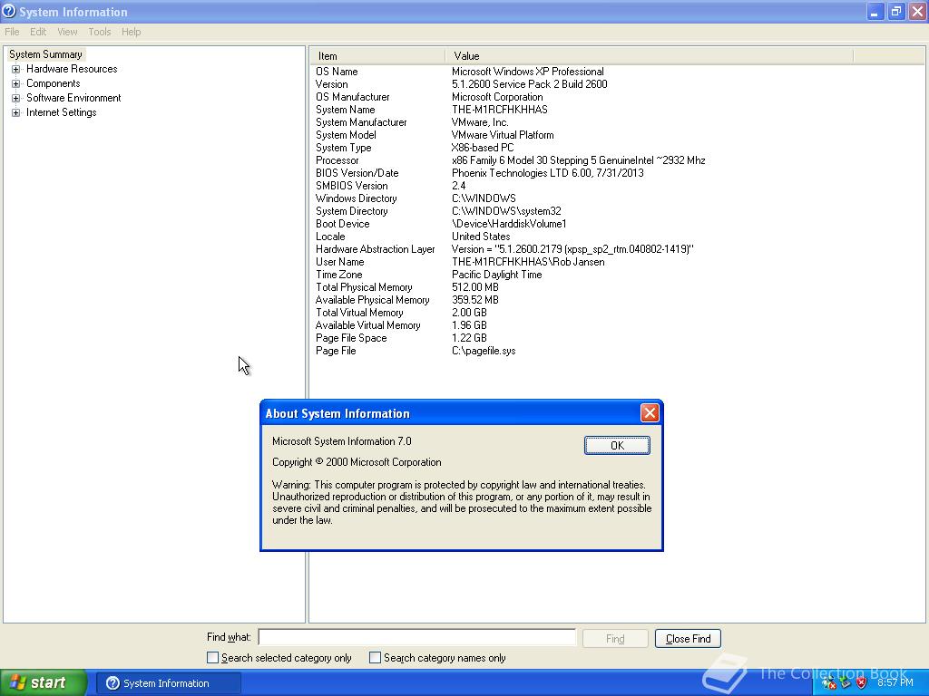
Task: Click the system tray clock 8:57 PM
Action: pos(895,682)
